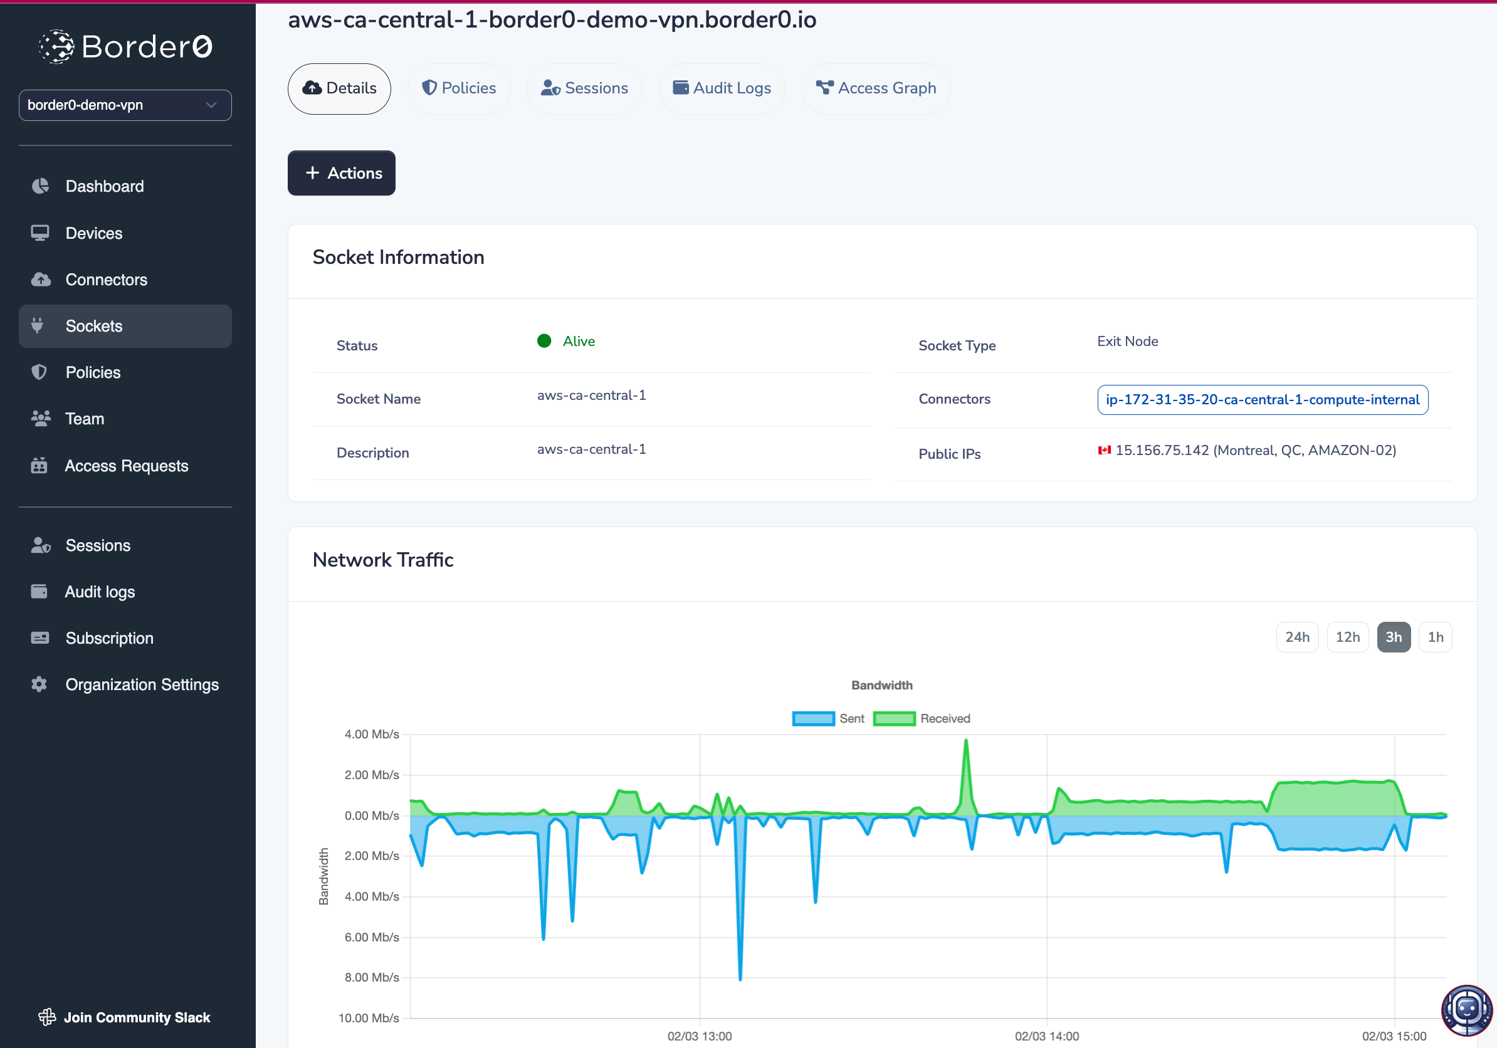Image resolution: width=1497 pixels, height=1048 pixels.
Task: Click the Connectors cloud icon in sidebar
Action: (x=40, y=280)
